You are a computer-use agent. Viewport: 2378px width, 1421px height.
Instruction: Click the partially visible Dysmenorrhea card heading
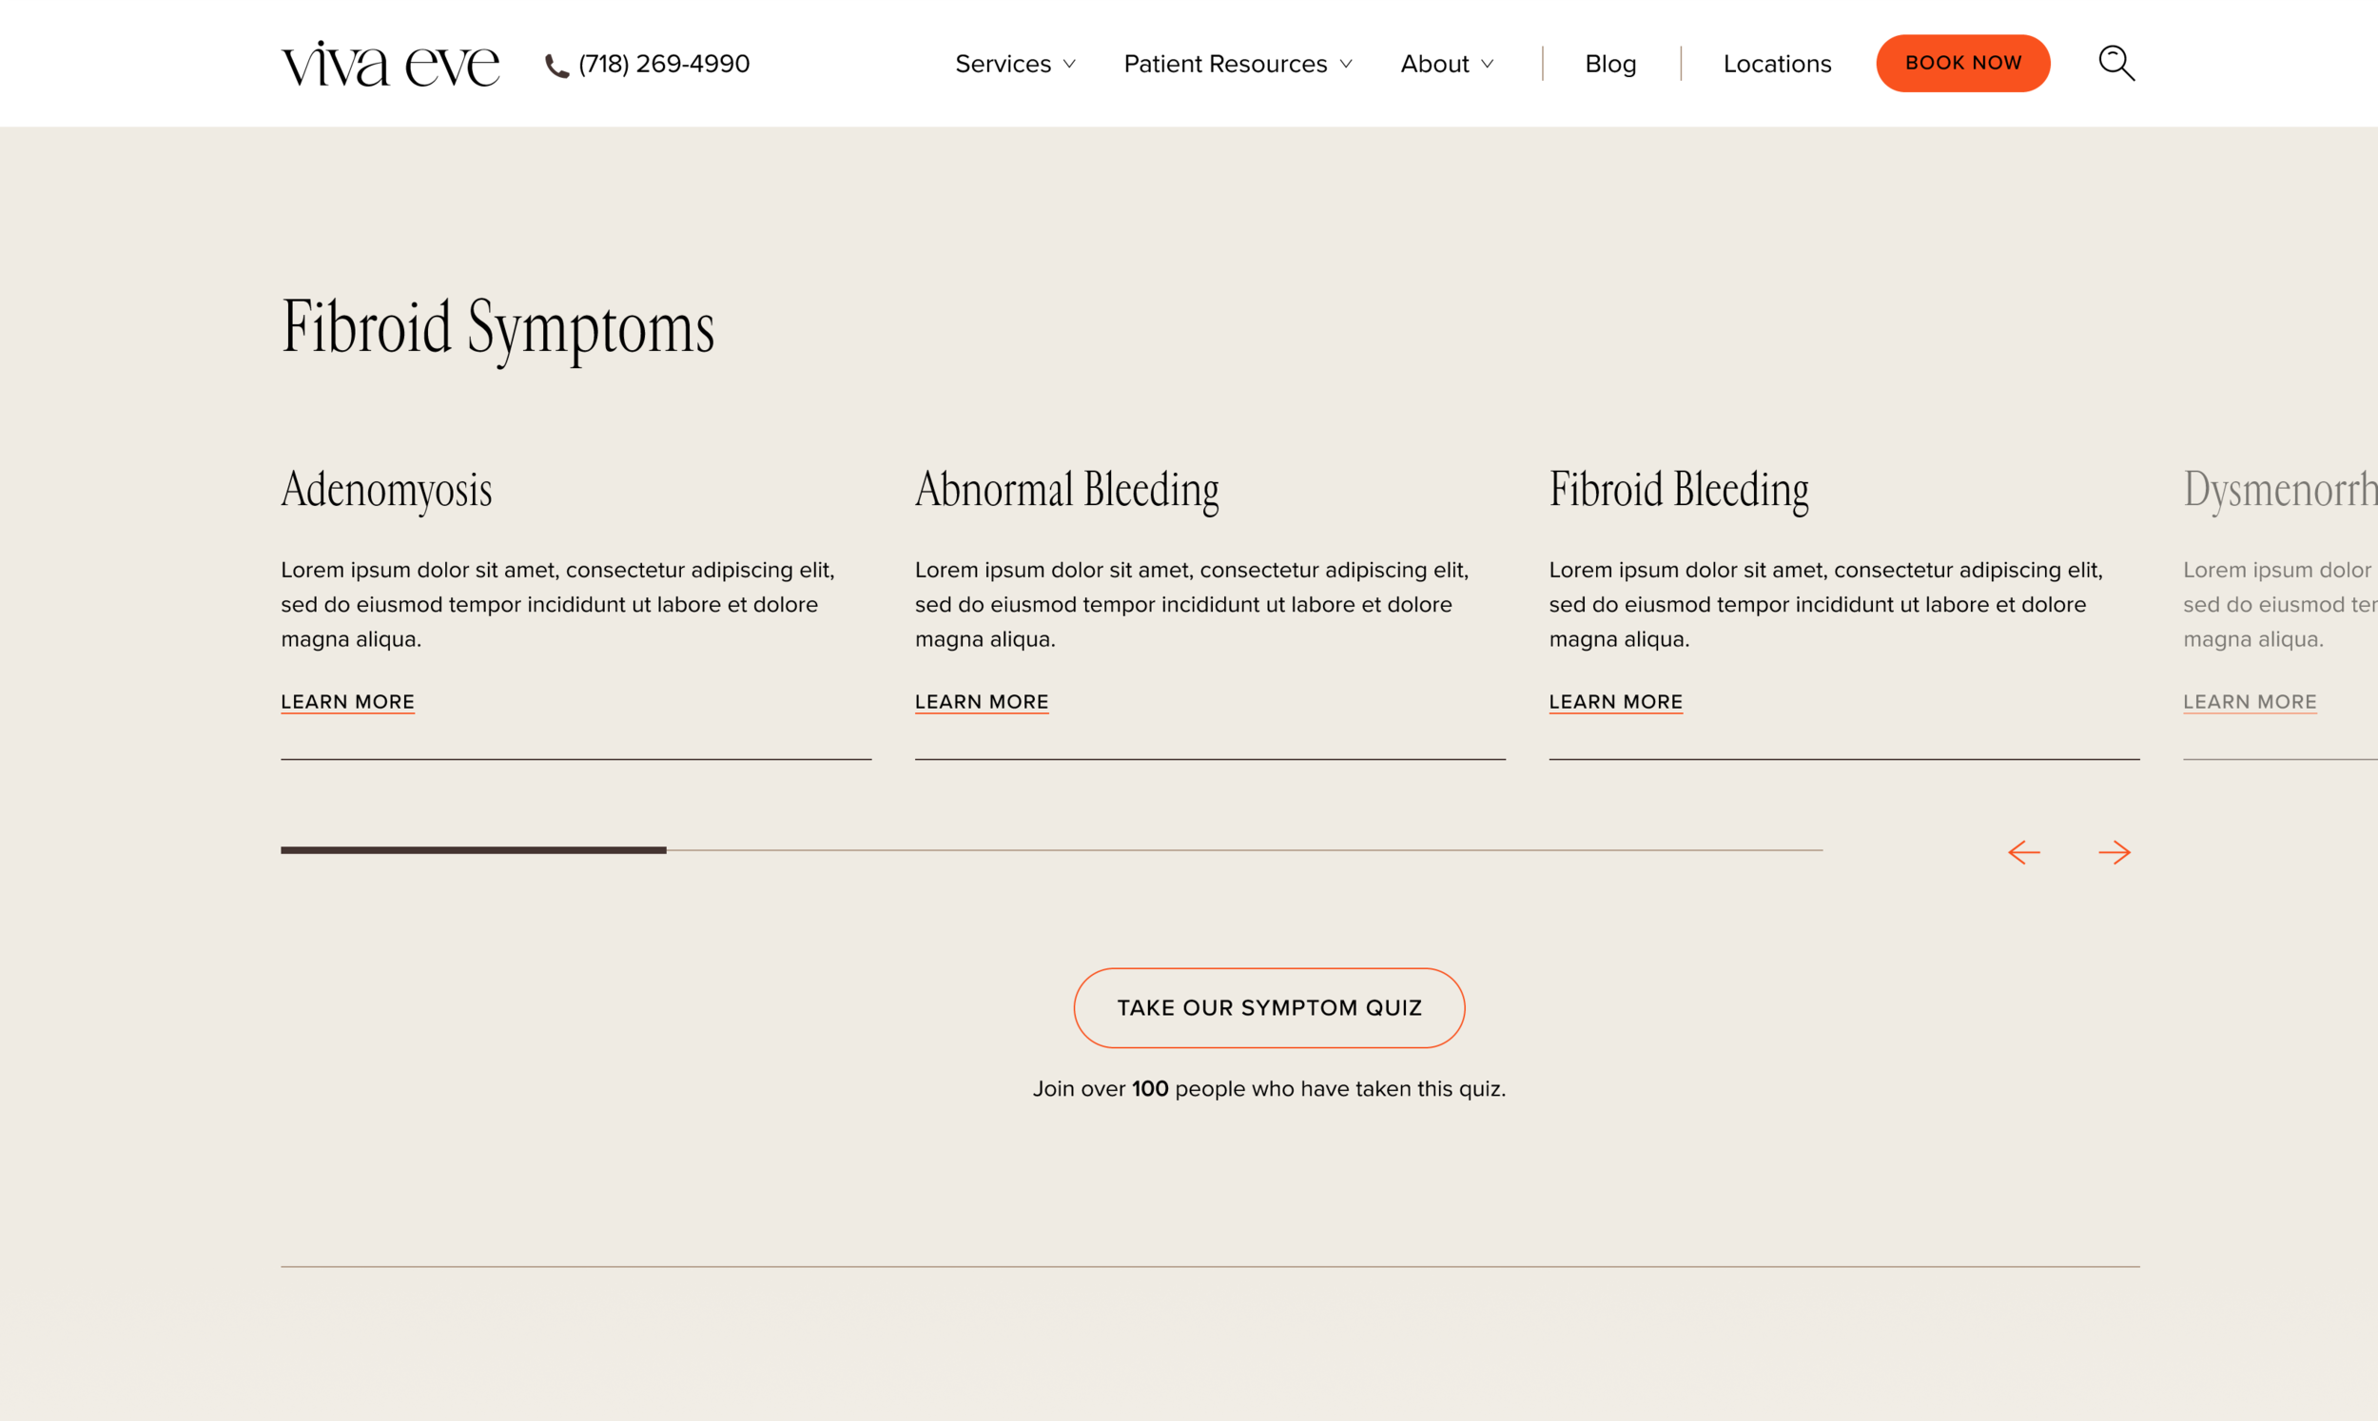(2278, 489)
